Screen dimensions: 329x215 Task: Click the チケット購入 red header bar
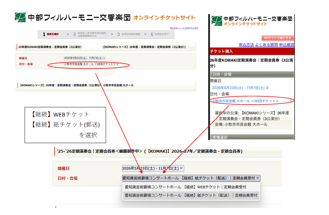tap(252, 51)
